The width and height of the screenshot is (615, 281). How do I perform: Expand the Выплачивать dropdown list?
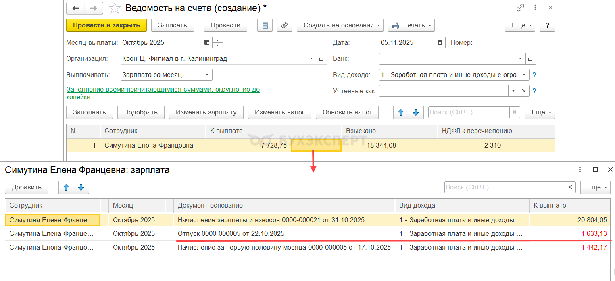click(x=207, y=75)
